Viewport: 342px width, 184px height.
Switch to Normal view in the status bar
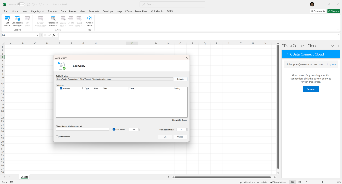(293, 182)
